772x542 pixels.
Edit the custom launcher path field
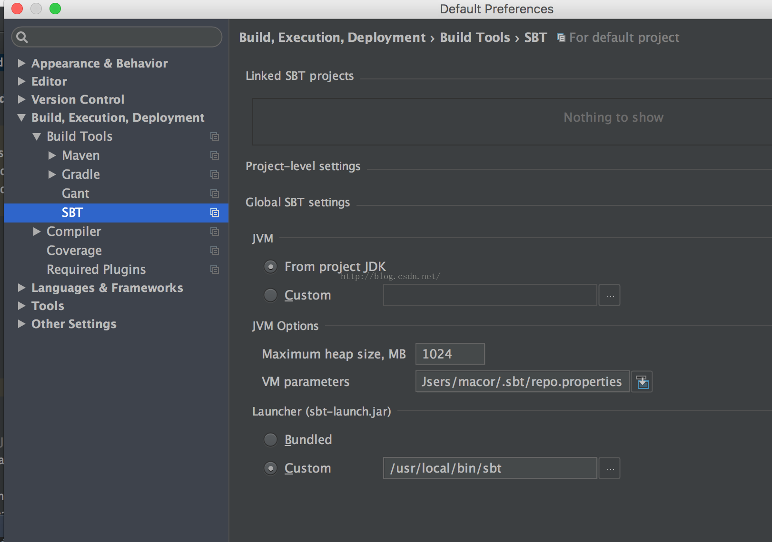pos(490,468)
